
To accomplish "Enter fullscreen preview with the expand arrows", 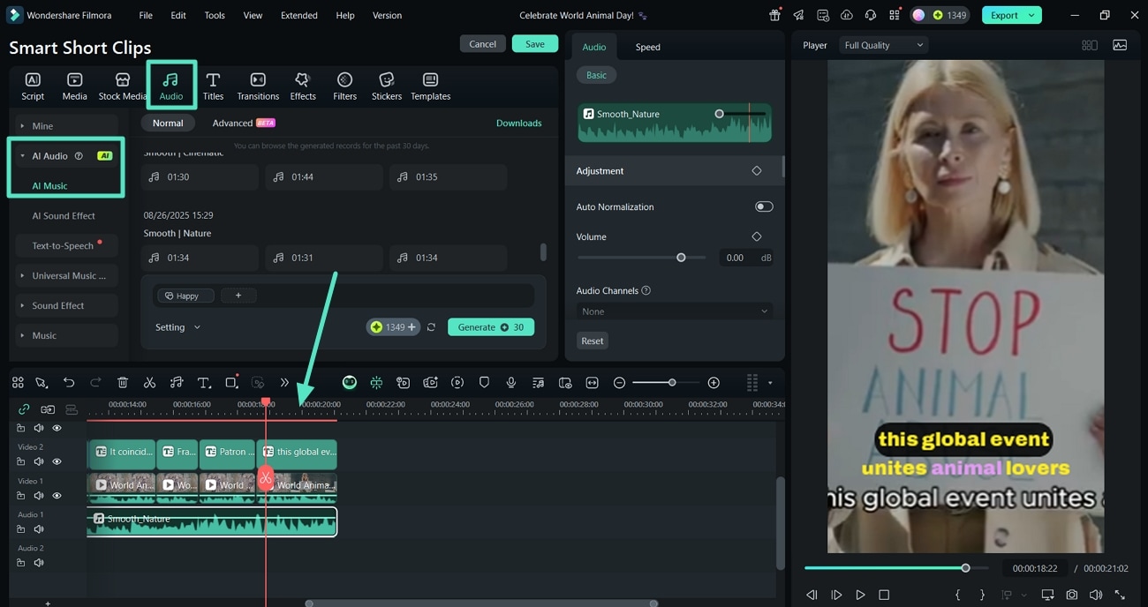I will pos(1120,595).
